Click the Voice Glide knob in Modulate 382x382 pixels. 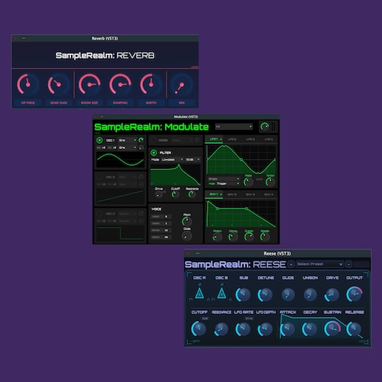[x=186, y=236]
